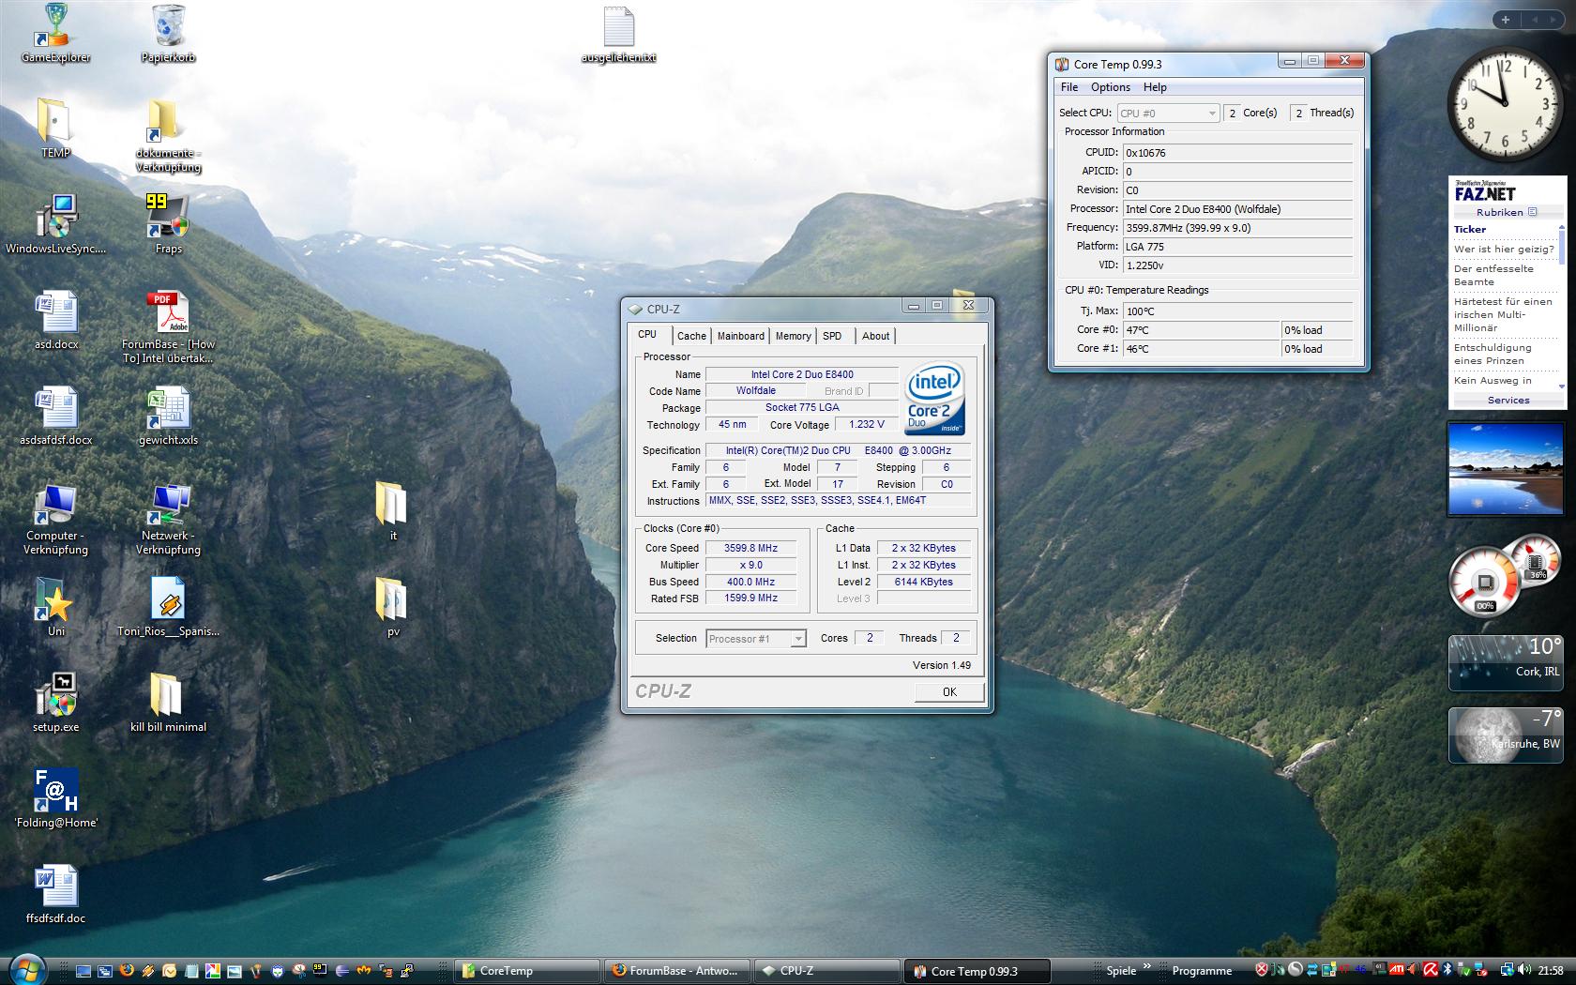The width and height of the screenshot is (1576, 985).
Task: Open the Select CPU dropdown in Core Temp
Action: pos(1167,113)
